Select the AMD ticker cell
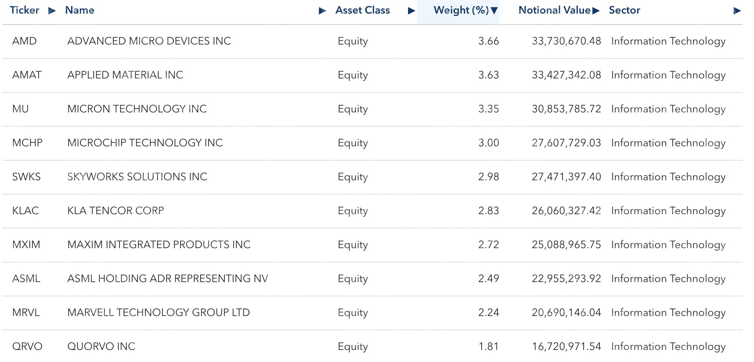This screenshot has height=362, width=754. (25, 41)
